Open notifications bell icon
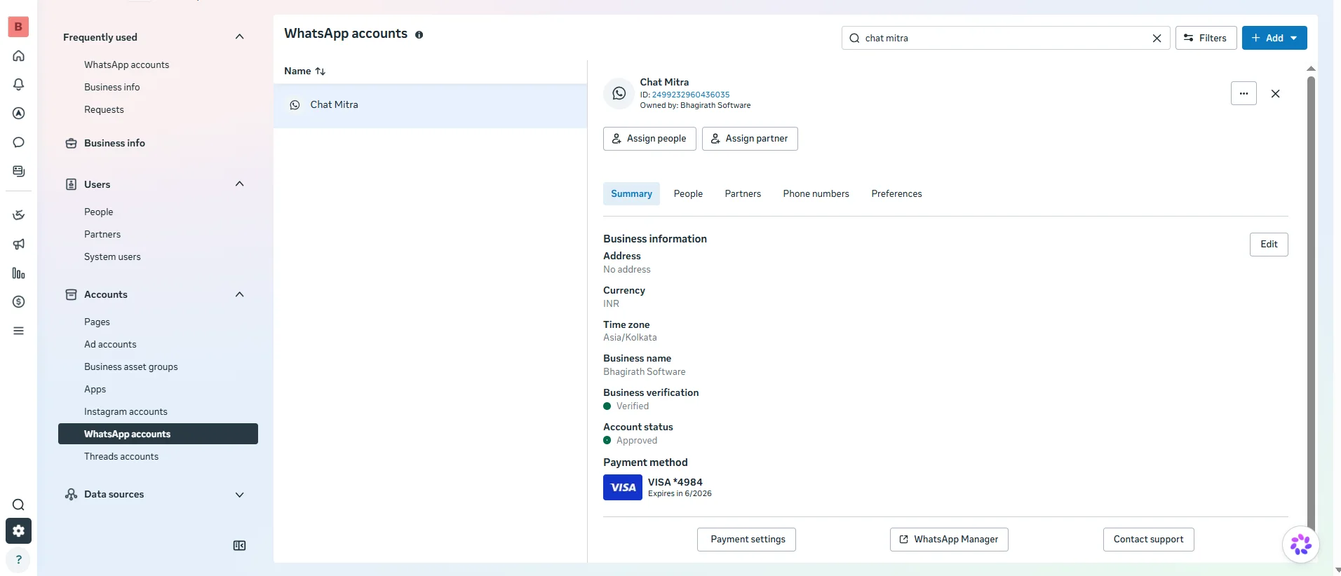This screenshot has height=576, width=1341. pyautogui.click(x=18, y=85)
